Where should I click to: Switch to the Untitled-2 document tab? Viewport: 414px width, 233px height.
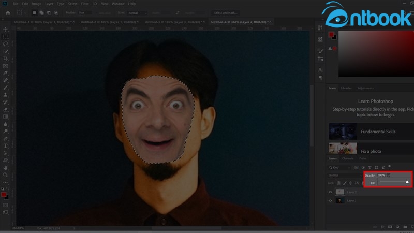108,22
